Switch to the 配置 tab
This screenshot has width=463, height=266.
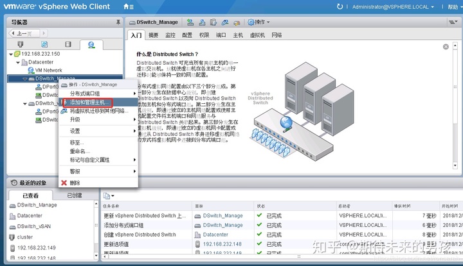pos(187,35)
